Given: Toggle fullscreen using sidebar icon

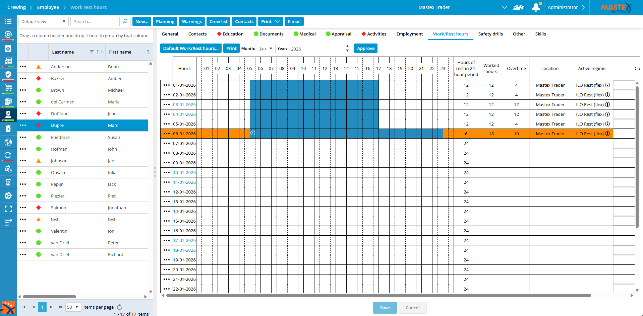Looking at the screenshot, I should tap(8, 209).
